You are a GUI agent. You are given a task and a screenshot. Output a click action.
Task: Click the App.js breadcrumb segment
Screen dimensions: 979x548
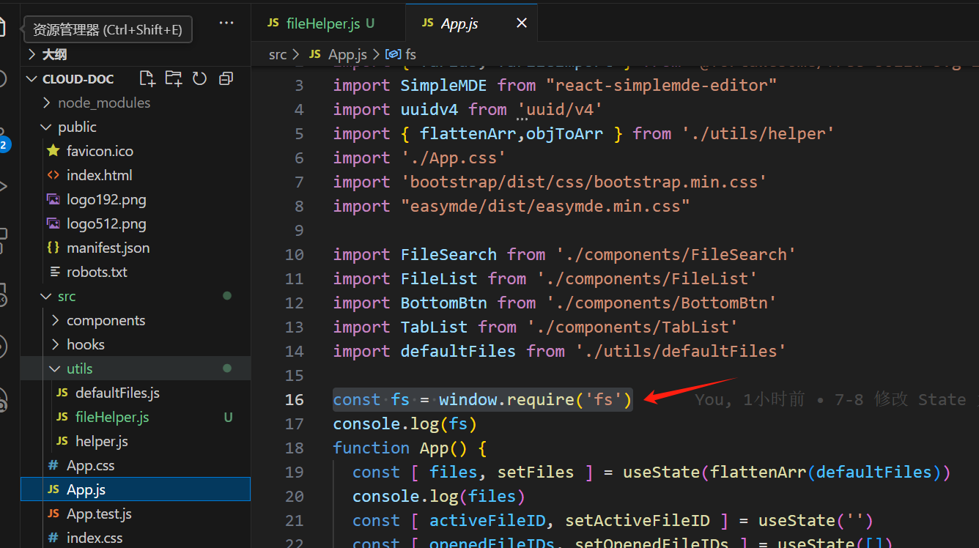(x=347, y=54)
